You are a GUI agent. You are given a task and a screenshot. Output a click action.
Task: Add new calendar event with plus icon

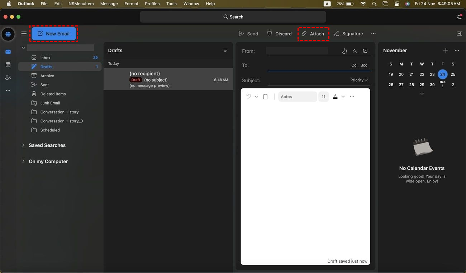[446, 50]
